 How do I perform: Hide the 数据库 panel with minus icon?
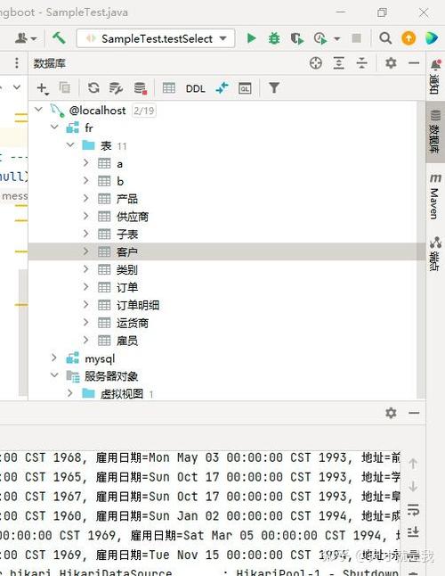point(414,63)
